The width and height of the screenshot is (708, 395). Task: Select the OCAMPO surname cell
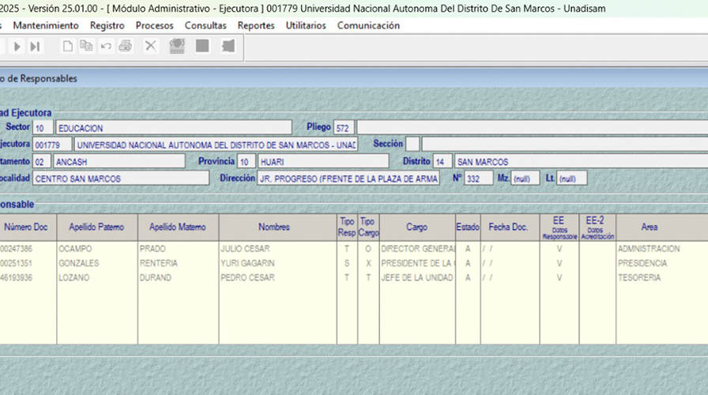[x=97, y=249]
